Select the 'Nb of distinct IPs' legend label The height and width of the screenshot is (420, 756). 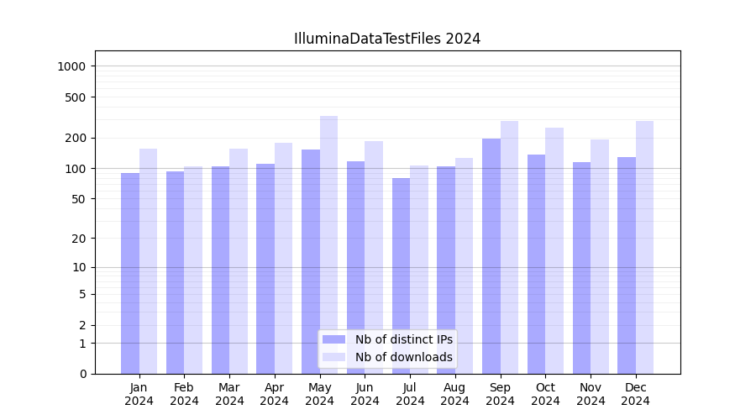pyautogui.click(x=403, y=339)
